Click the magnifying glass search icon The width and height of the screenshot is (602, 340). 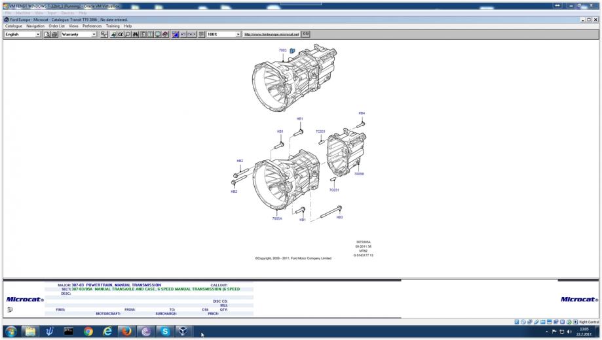pyautogui.click(x=128, y=34)
